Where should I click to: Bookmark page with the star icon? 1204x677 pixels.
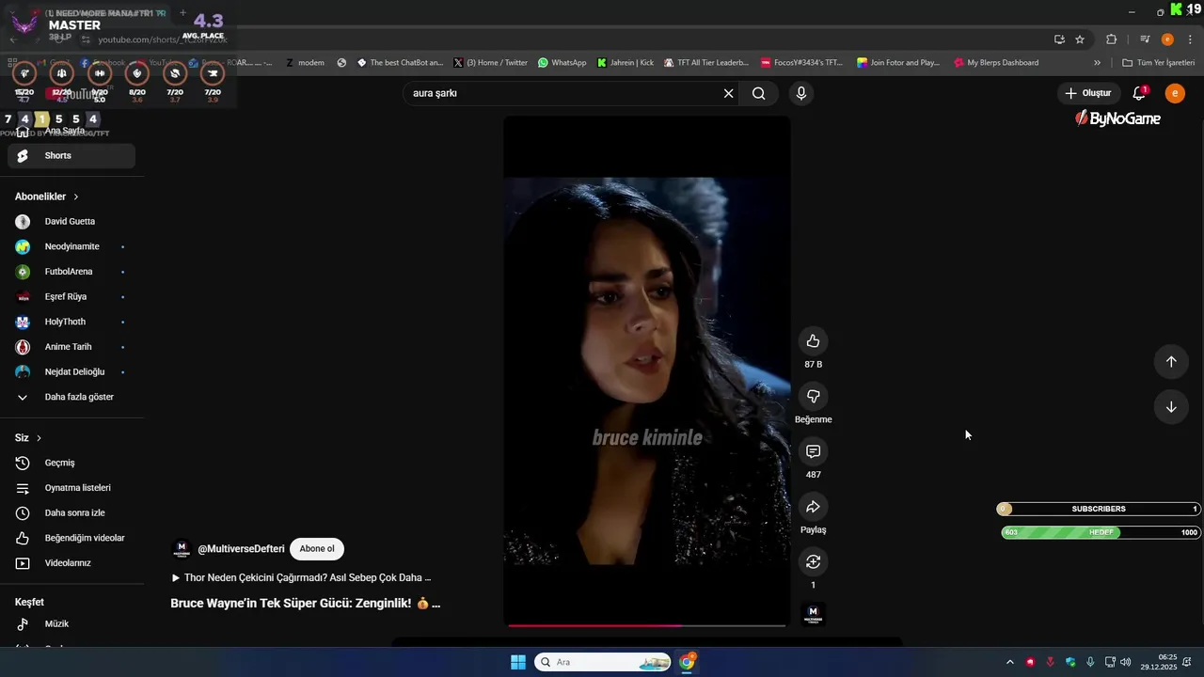(1080, 39)
